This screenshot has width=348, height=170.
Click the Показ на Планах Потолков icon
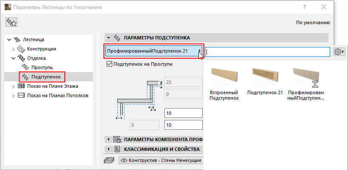point(21,96)
